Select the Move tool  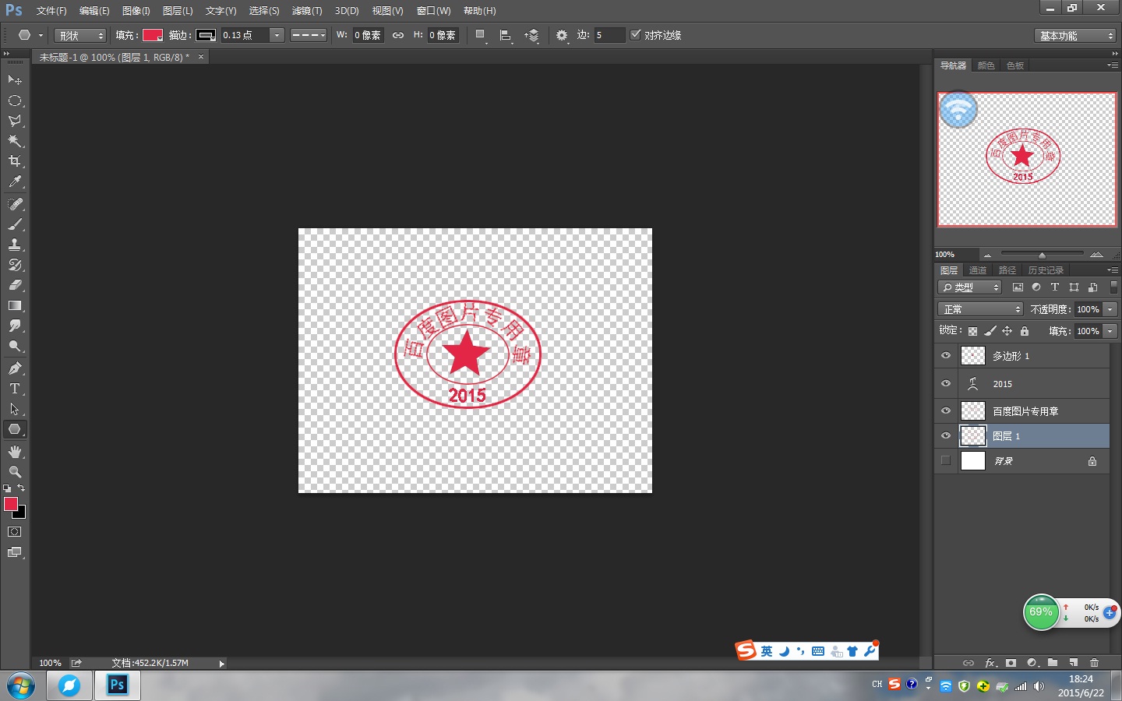[14, 80]
